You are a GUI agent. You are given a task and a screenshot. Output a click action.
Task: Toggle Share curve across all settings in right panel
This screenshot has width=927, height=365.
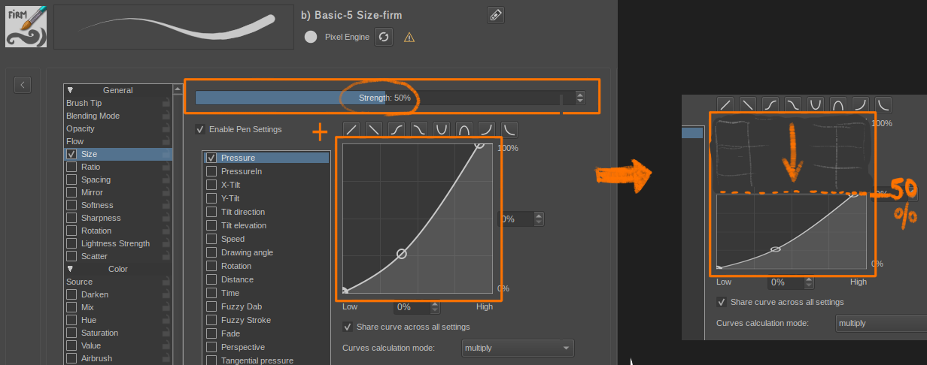coord(722,302)
